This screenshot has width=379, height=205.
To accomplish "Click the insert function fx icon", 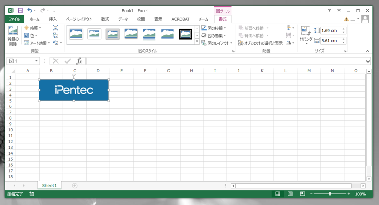I will click(79, 61).
